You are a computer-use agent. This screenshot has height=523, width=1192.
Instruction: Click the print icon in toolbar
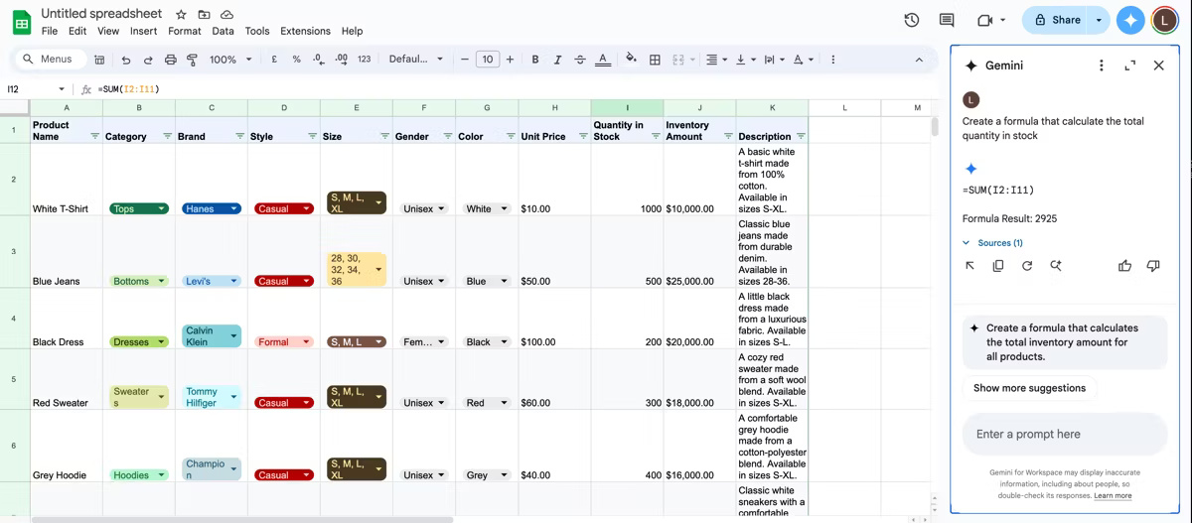point(170,60)
